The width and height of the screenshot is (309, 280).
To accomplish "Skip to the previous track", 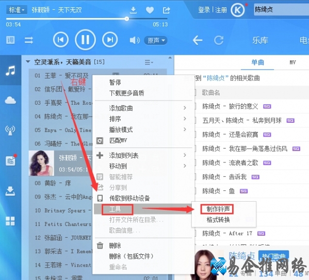I will (x=61, y=40).
